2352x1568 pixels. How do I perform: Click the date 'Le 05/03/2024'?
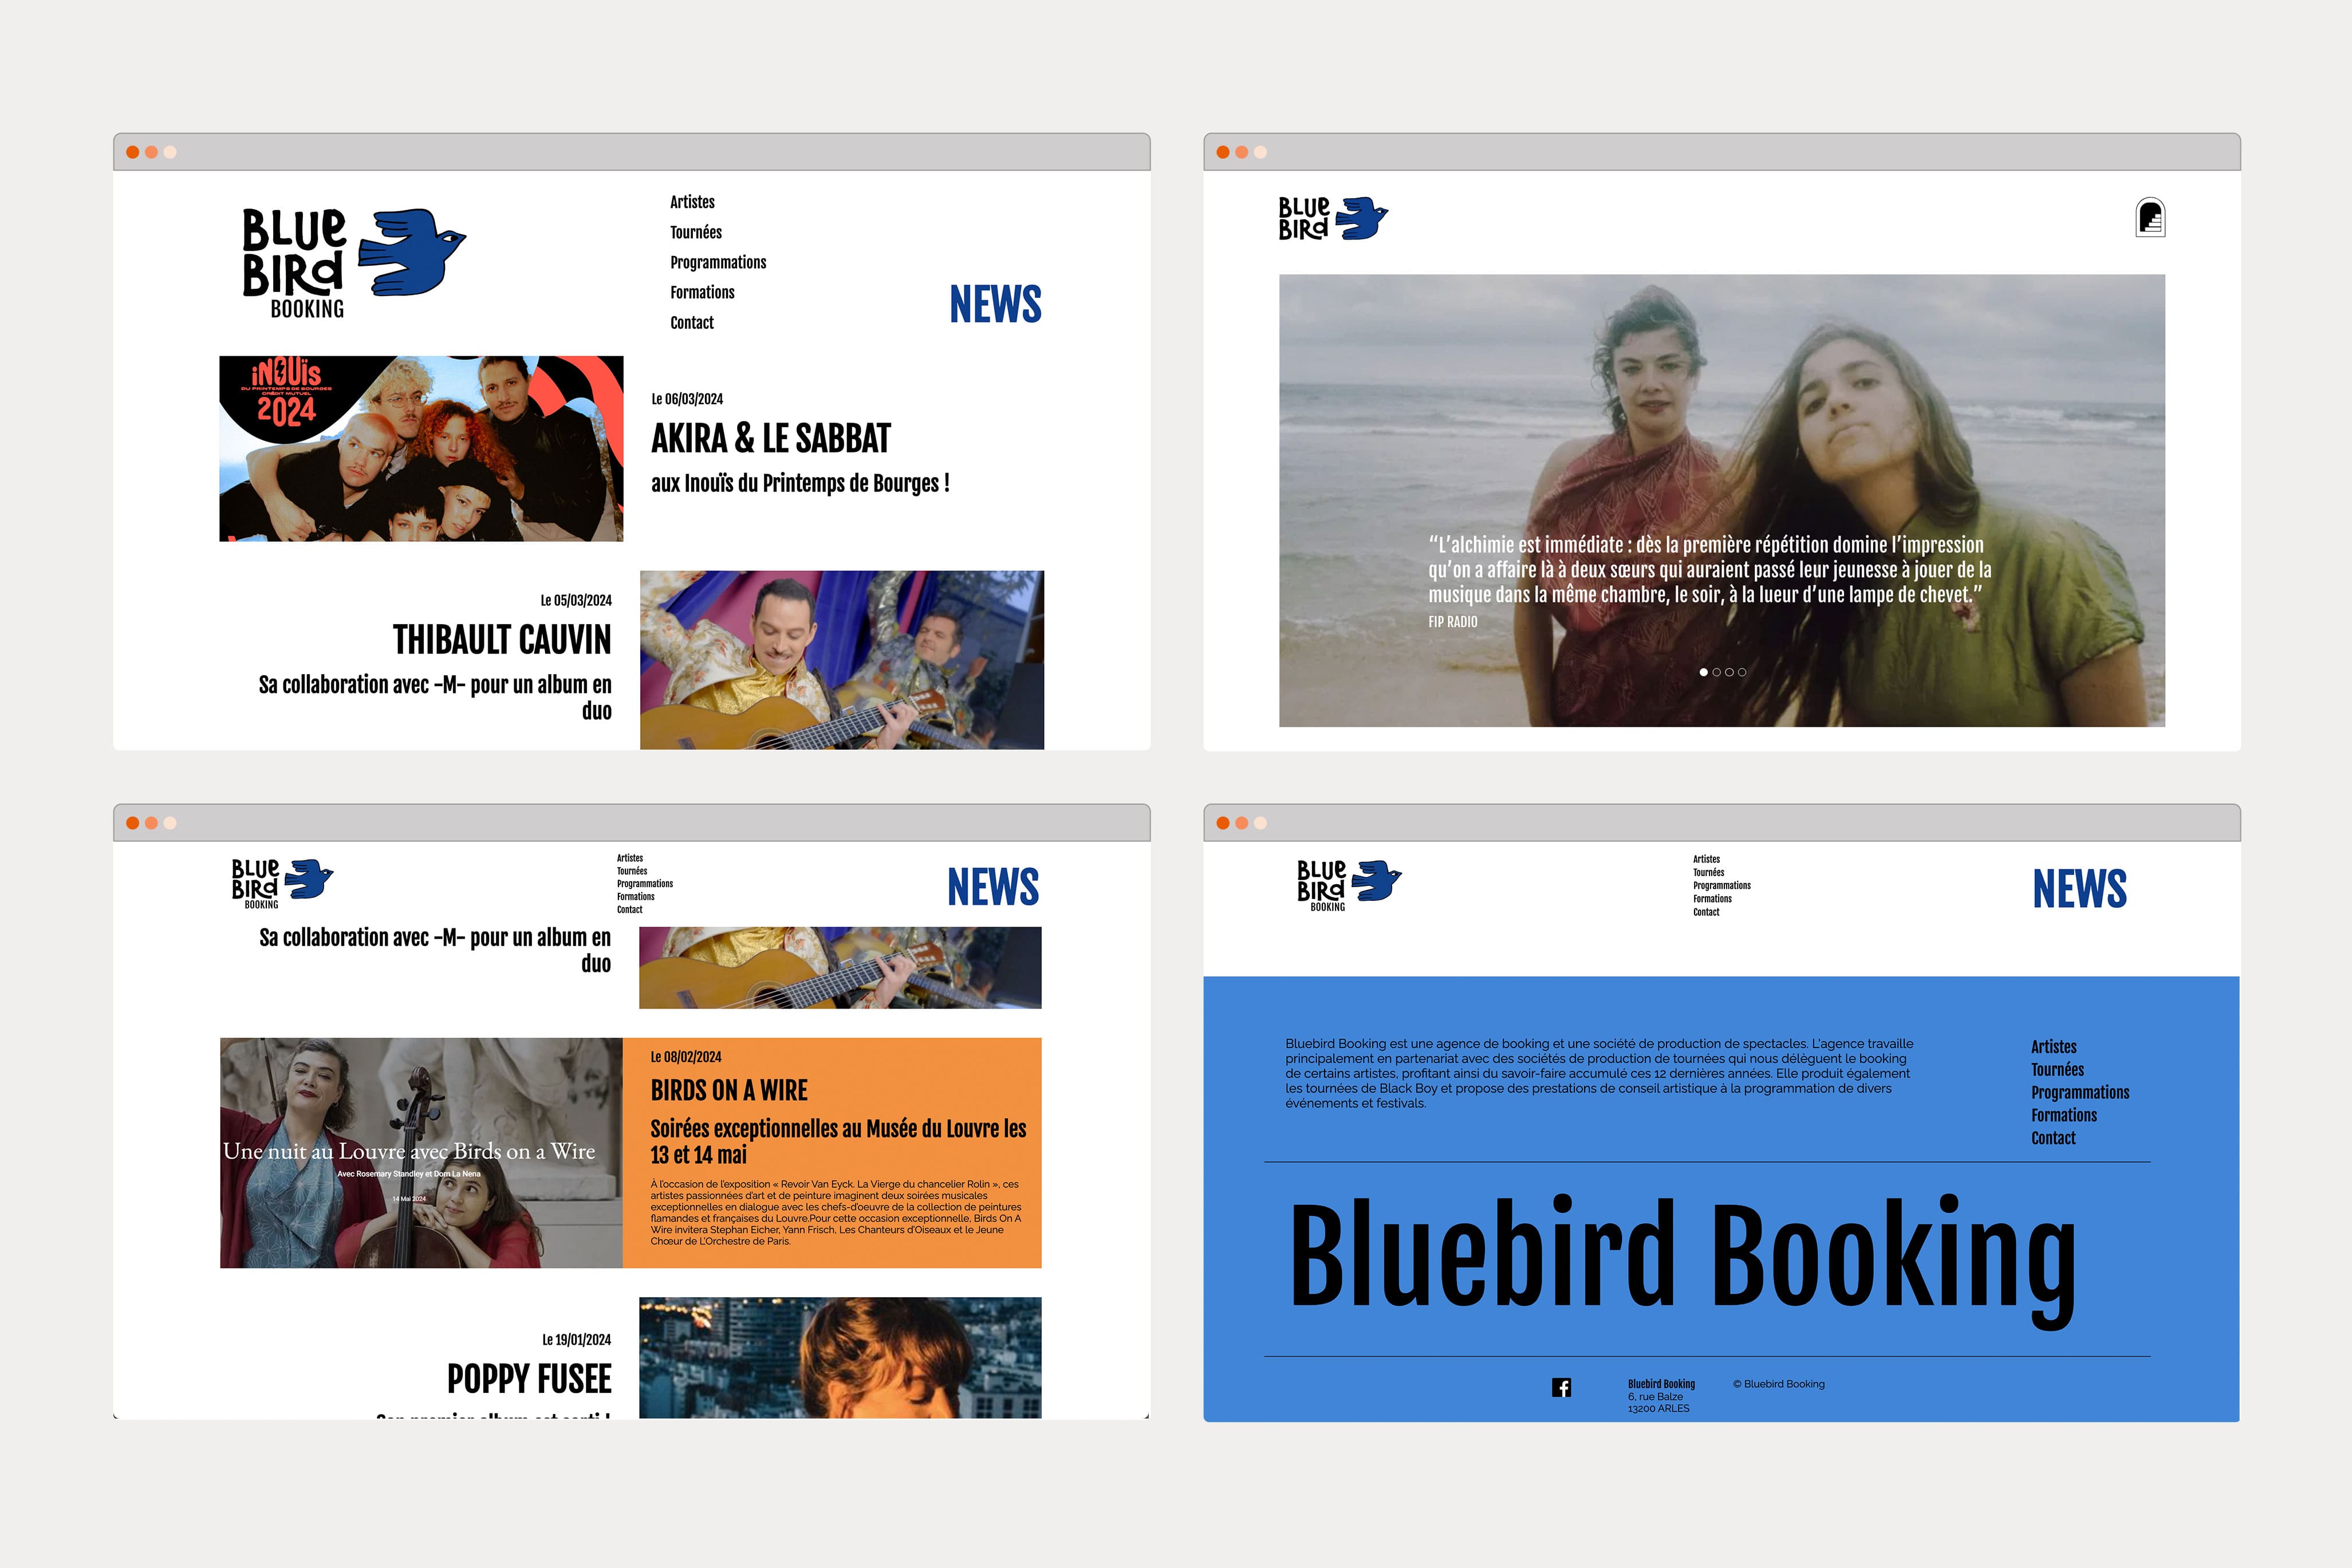click(x=576, y=600)
